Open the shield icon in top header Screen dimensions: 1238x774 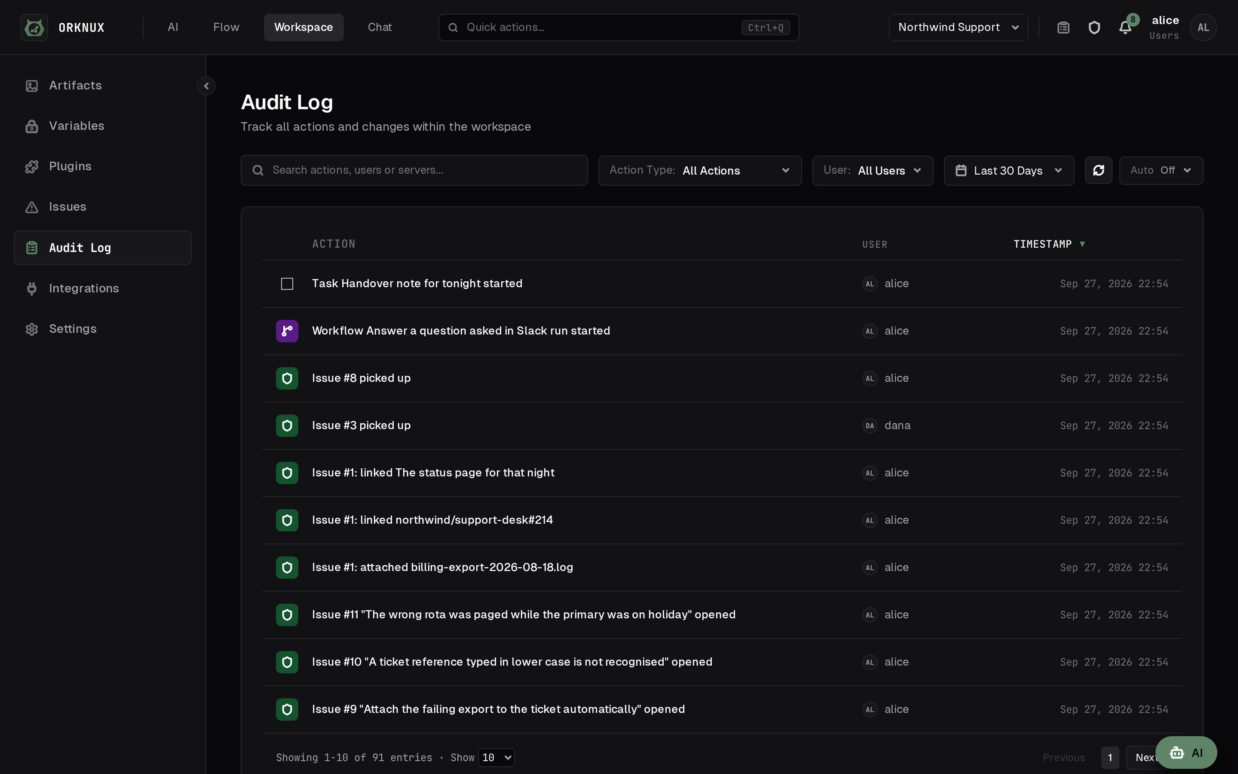(x=1094, y=27)
